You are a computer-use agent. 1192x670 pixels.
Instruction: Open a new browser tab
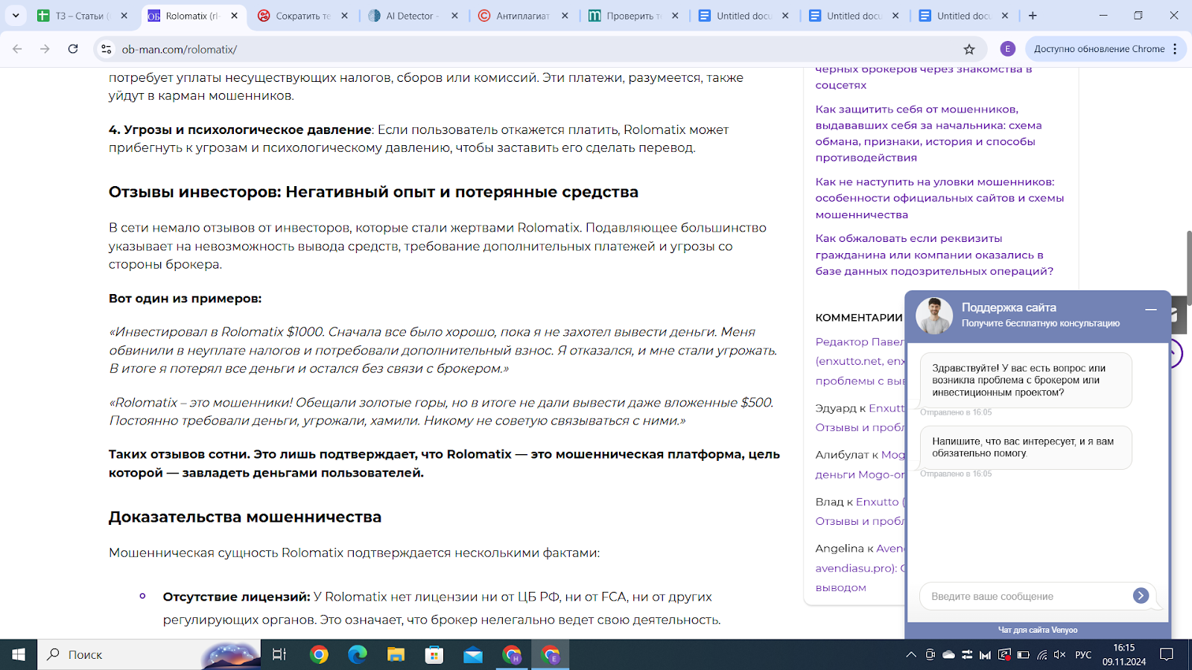(1033, 16)
